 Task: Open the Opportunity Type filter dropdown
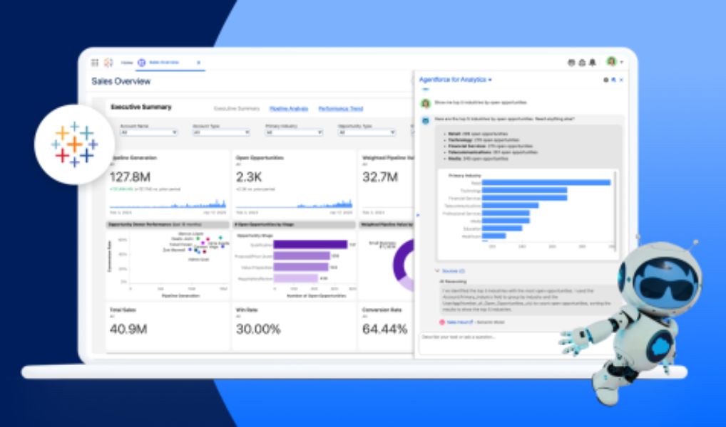click(367, 132)
